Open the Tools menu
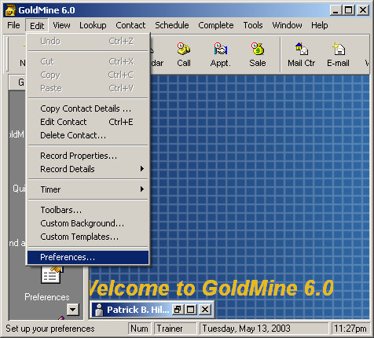 pos(253,25)
